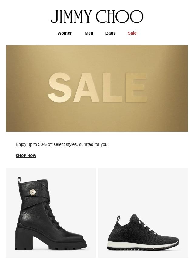The image size is (194, 259).
Task: Click the 'Enjoy up to 50% off' text
Action: point(62,144)
